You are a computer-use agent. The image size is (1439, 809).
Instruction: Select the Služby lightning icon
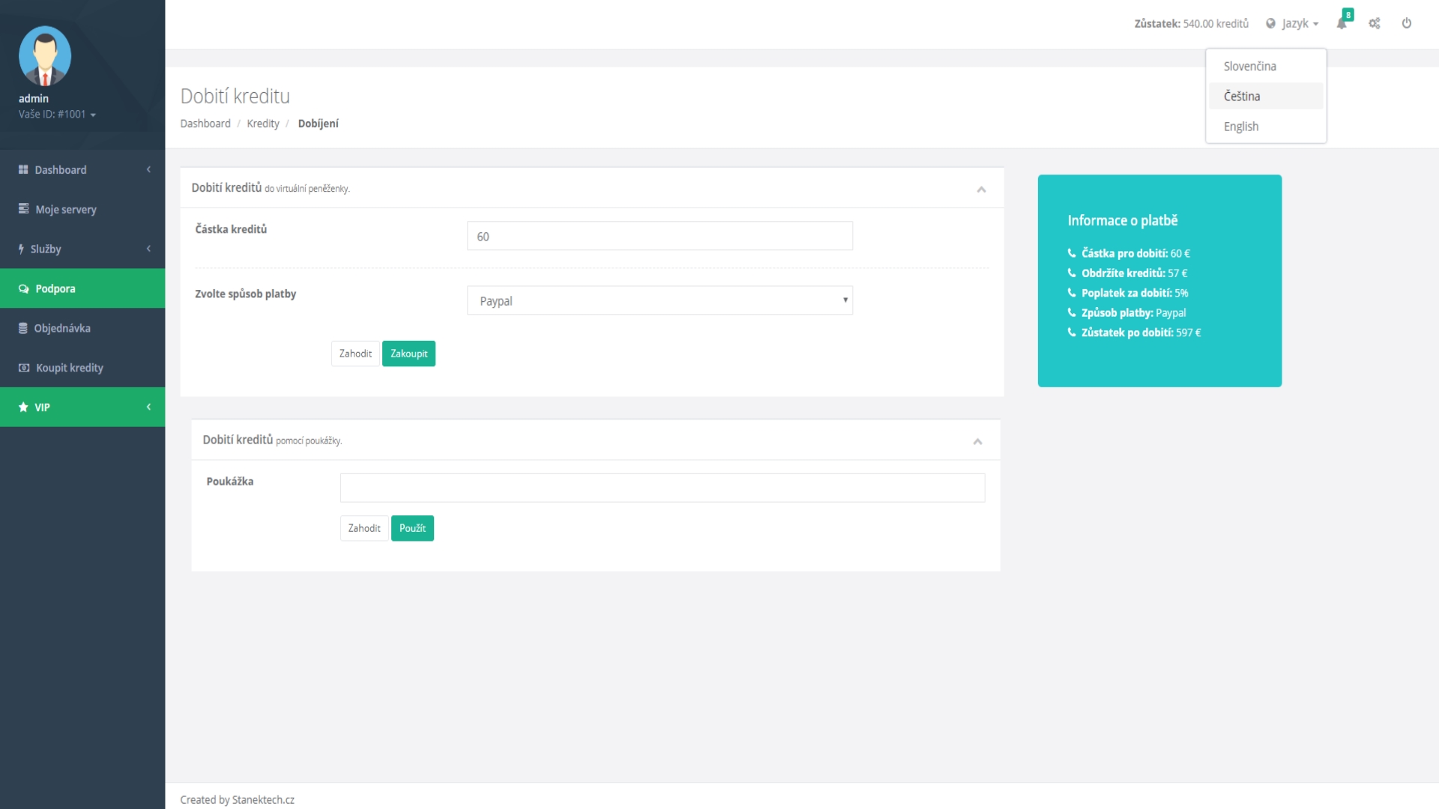(21, 249)
